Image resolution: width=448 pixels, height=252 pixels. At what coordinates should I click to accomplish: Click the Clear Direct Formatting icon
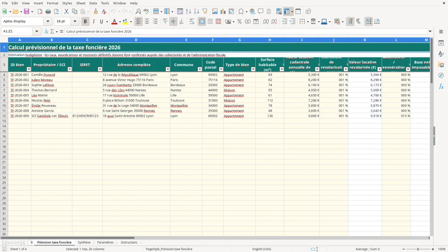(104, 12)
